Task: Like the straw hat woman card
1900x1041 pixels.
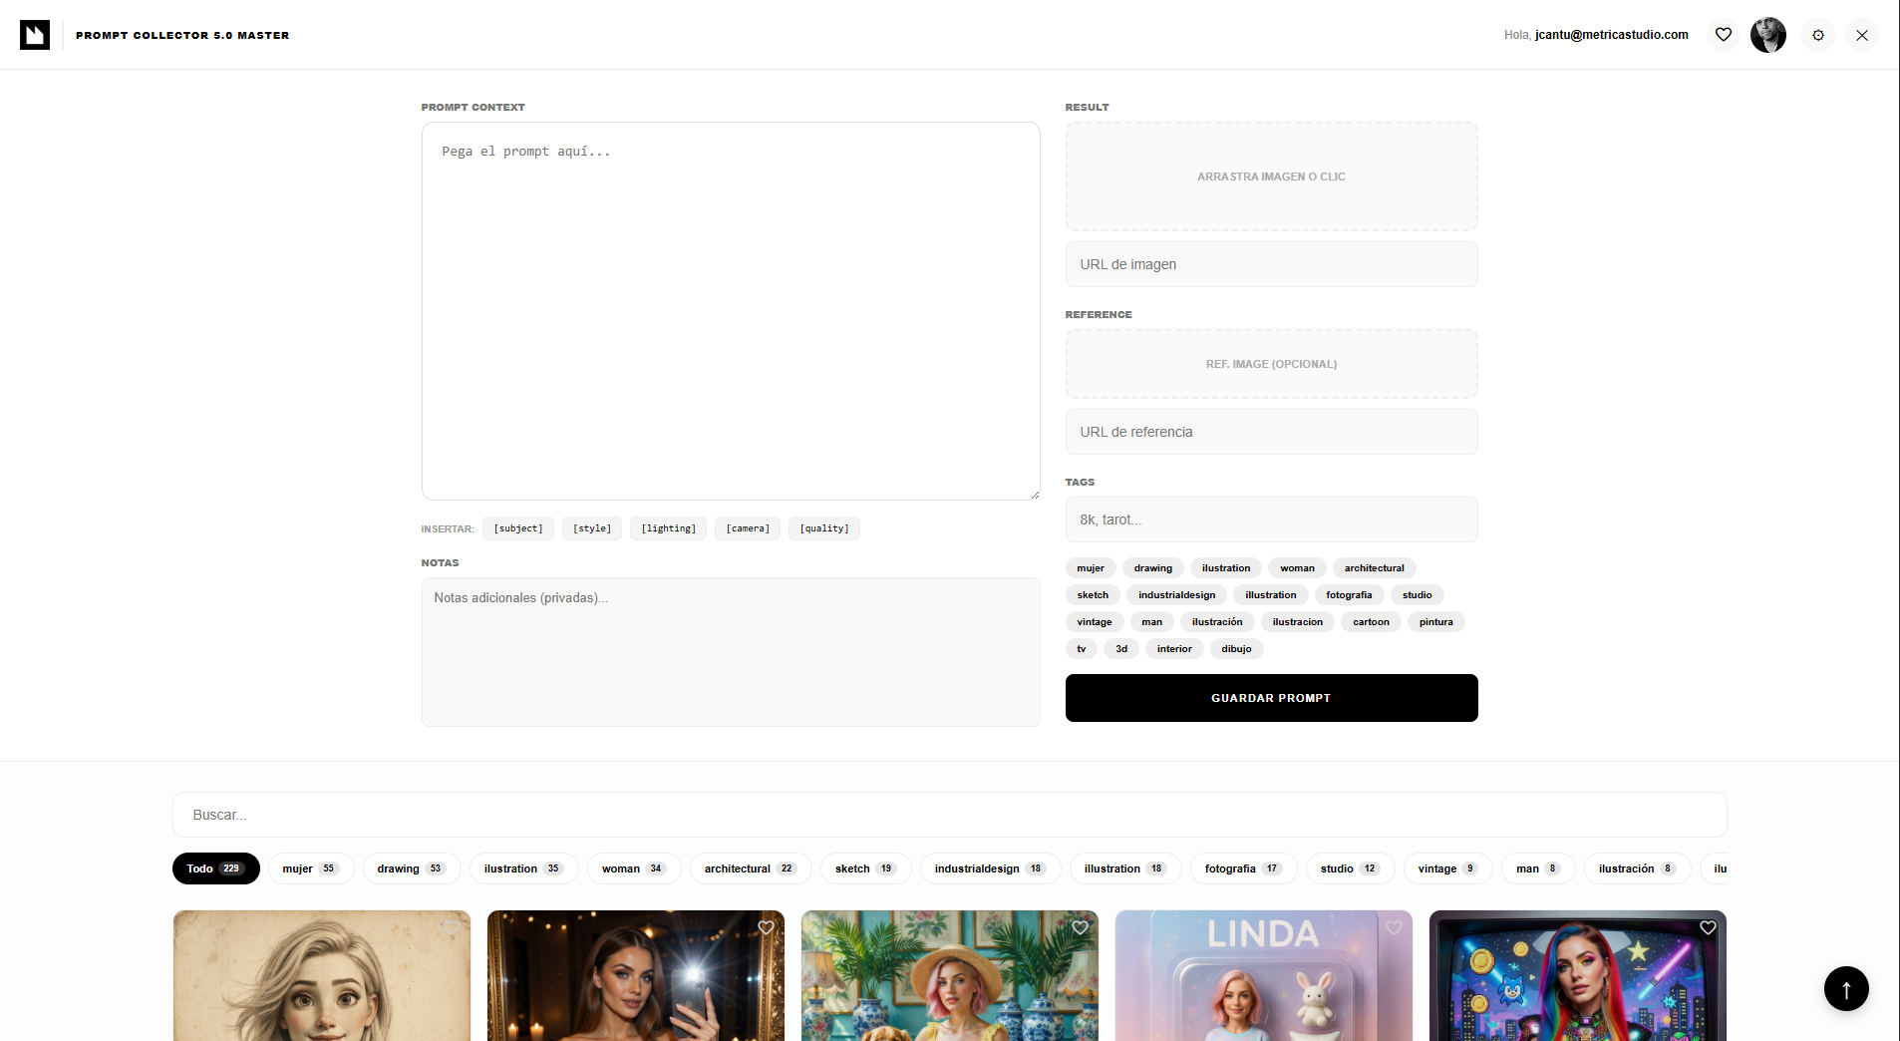Action: (x=1080, y=927)
